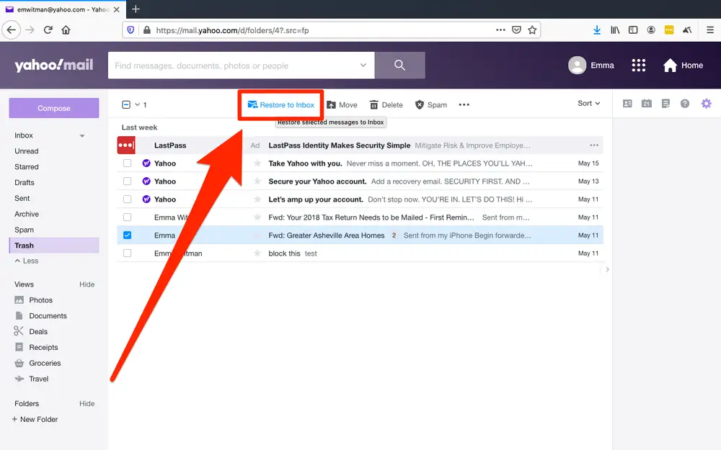Open the Sort dropdown
This screenshot has height=450, width=721.
[x=588, y=103]
